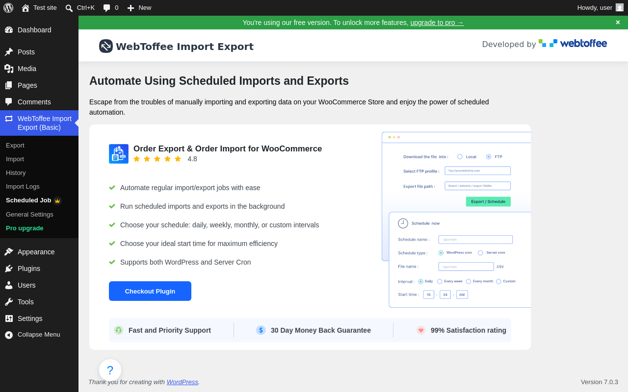Click 'Automate regular import/export jobs with ease'

click(190, 188)
